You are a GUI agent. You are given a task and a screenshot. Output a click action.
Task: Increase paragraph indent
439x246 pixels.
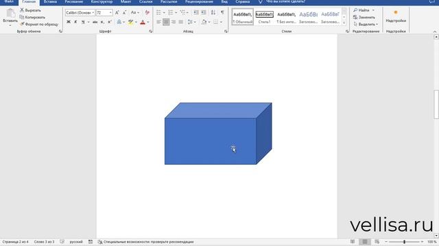click(204, 12)
